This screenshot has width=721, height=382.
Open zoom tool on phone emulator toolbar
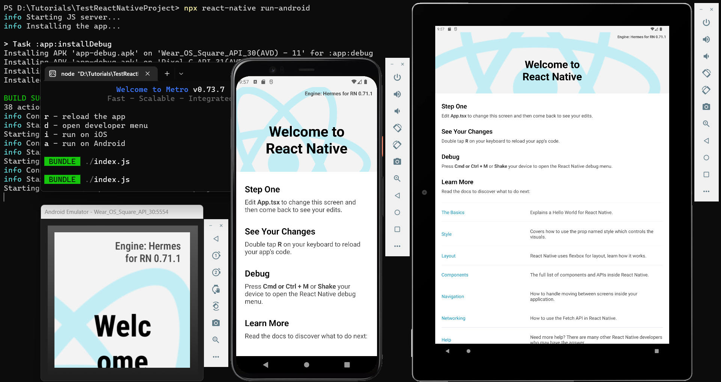(397, 179)
